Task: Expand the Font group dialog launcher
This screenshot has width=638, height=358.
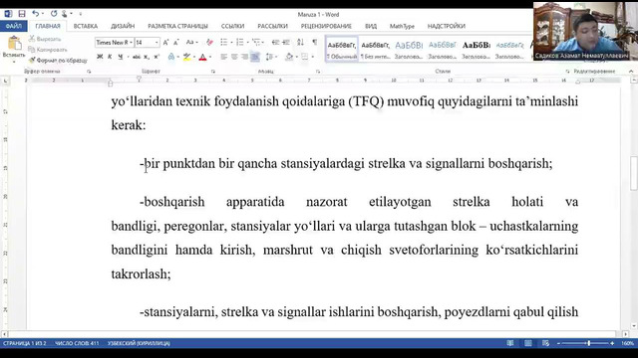Action: pos(212,72)
